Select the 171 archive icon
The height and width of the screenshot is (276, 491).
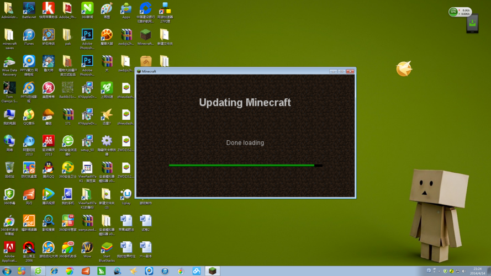click(67, 116)
